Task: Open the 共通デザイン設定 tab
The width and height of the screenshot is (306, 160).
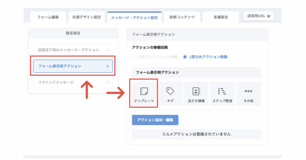Action: [x=87, y=17]
